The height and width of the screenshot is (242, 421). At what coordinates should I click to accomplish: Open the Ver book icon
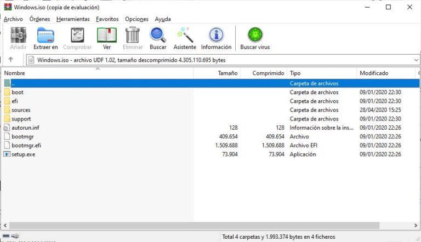[x=107, y=35]
